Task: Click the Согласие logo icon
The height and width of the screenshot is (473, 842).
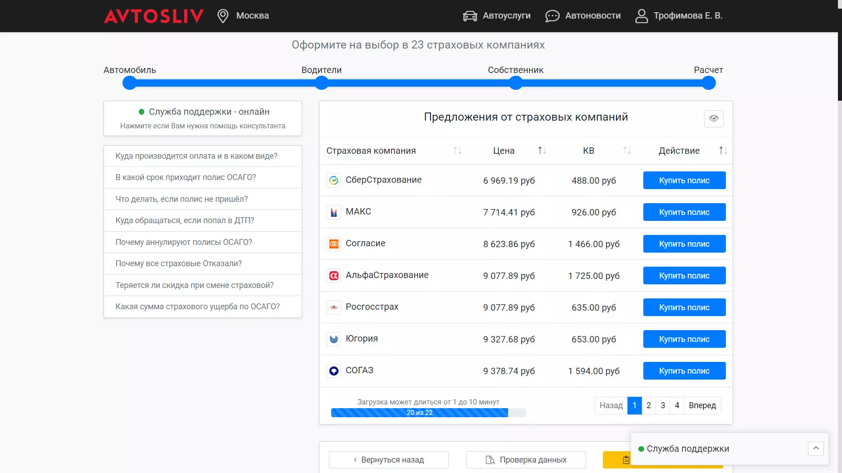Action: point(334,244)
